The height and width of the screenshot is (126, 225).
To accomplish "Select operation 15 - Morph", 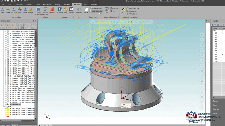I will [22, 48].
